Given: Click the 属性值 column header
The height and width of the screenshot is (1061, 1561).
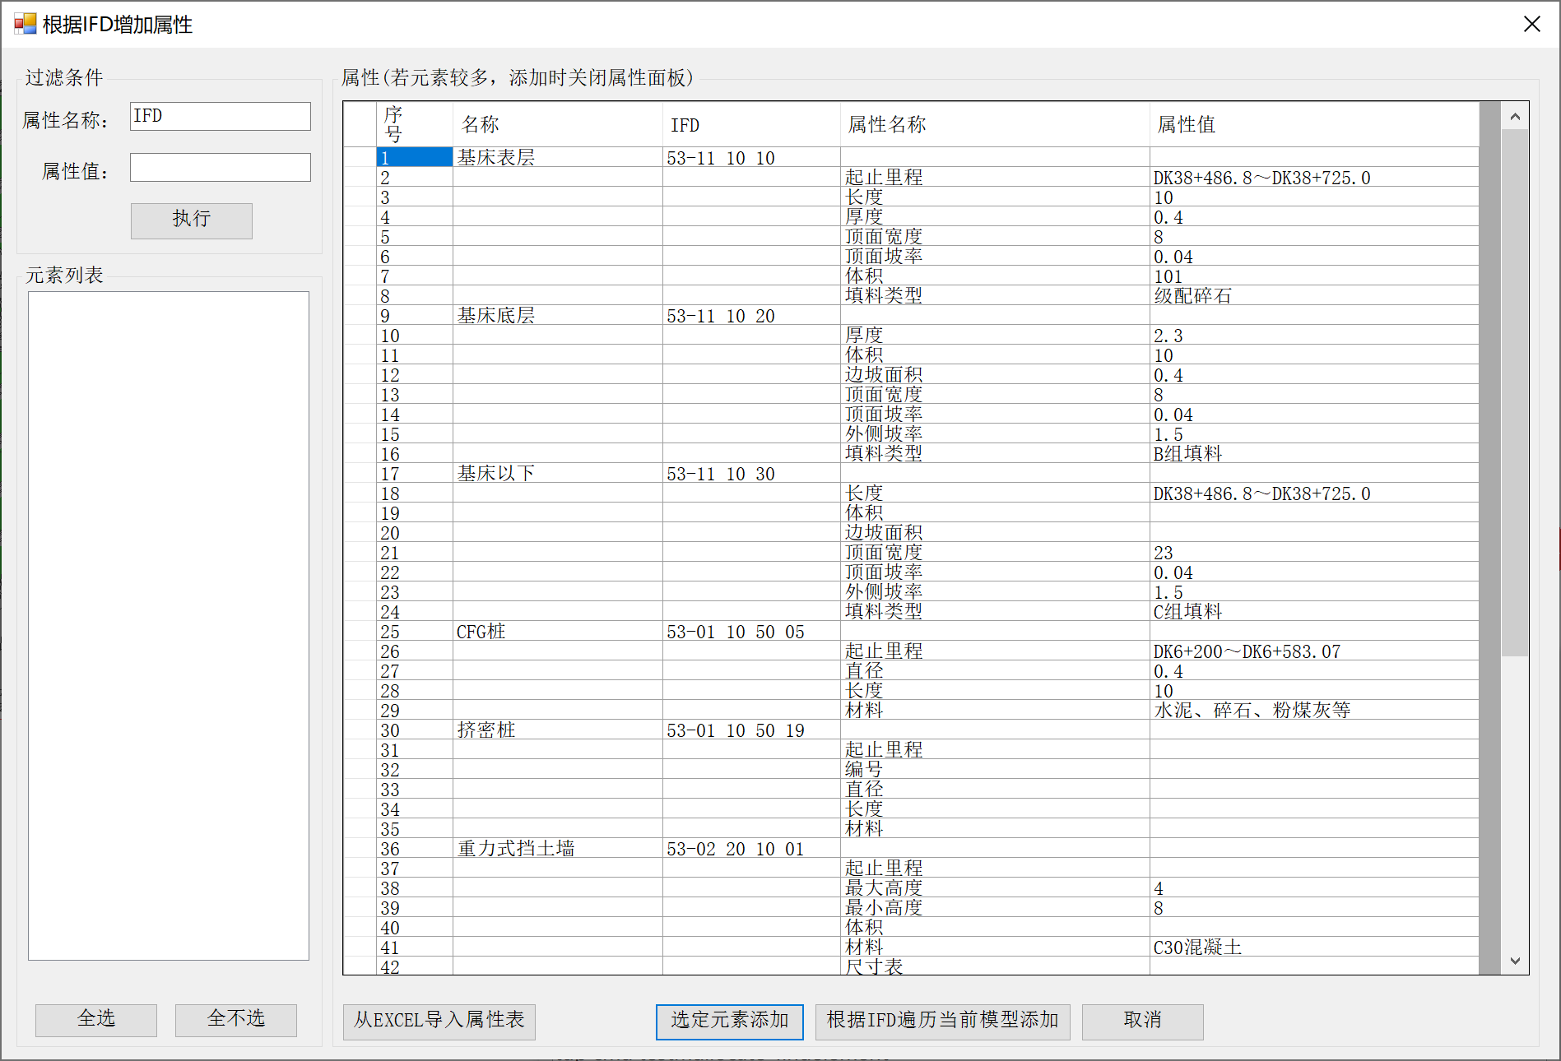Looking at the screenshot, I should [1312, 124].
